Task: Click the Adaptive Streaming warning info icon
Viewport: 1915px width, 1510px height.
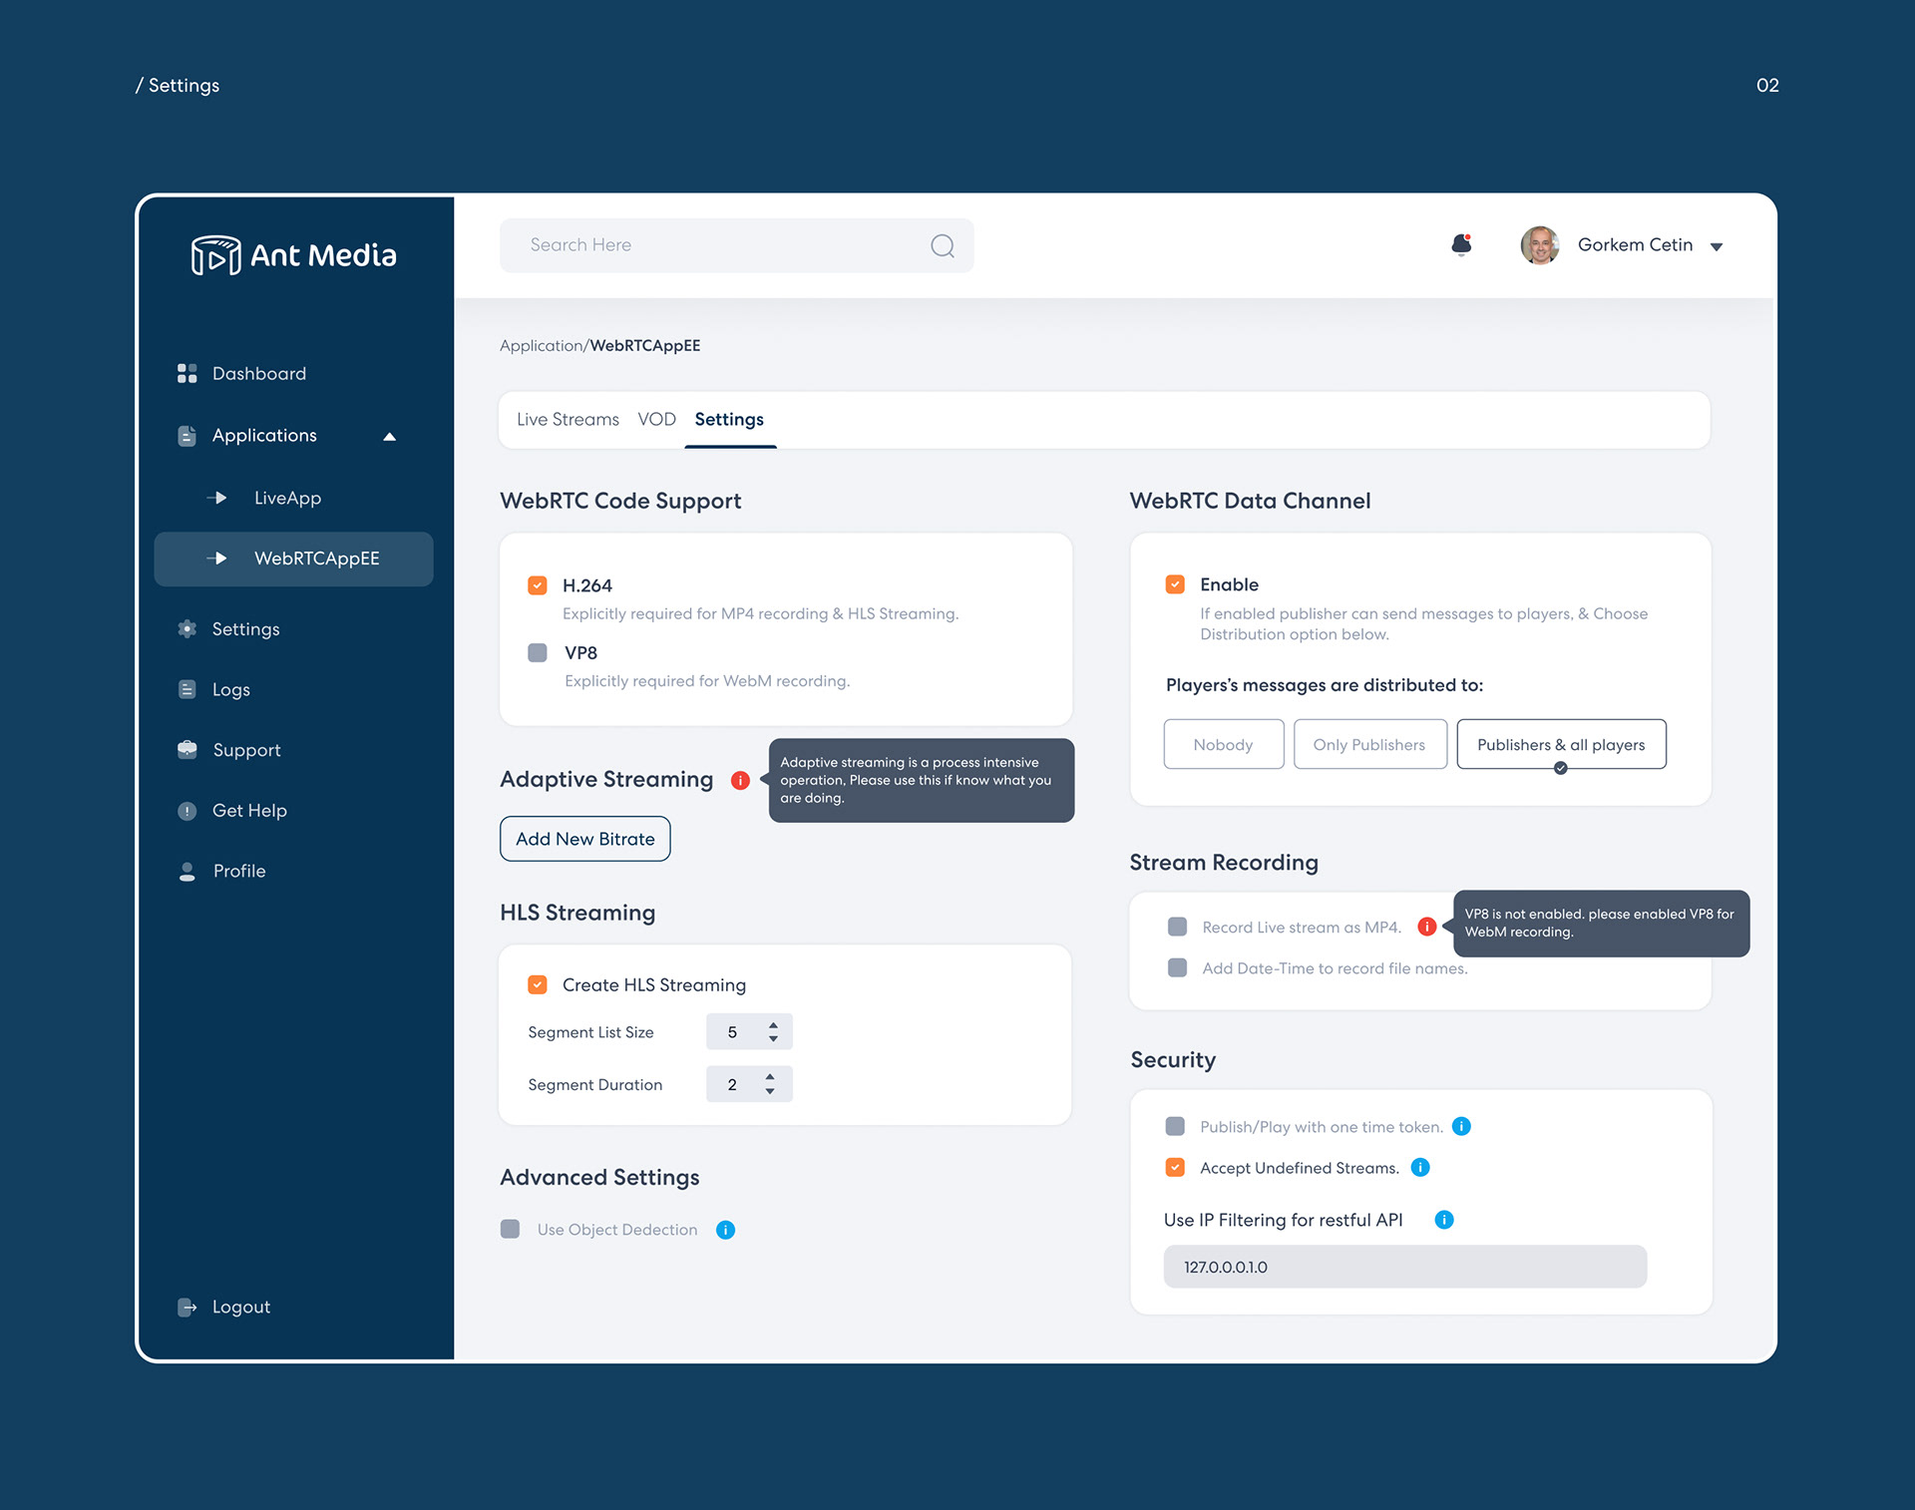Action: tap(739, 780)
